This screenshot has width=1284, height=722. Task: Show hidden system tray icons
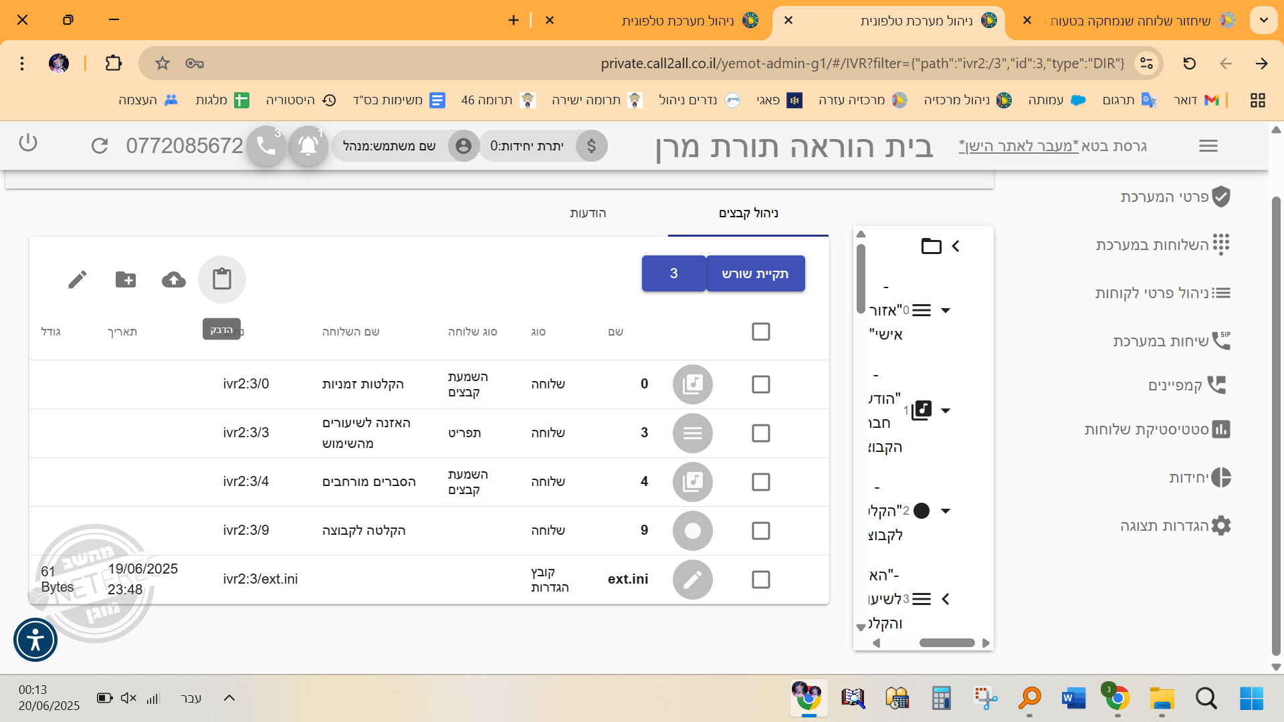(229, 698)
